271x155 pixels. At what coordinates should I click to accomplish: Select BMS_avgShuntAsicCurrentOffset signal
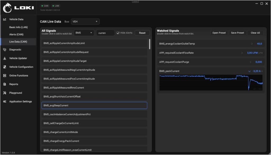point(94,96)
